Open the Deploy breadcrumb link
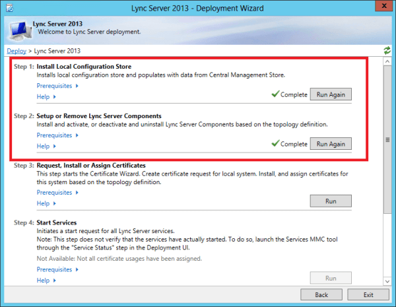This screenshot has height=307, width=396. (16, 51)
